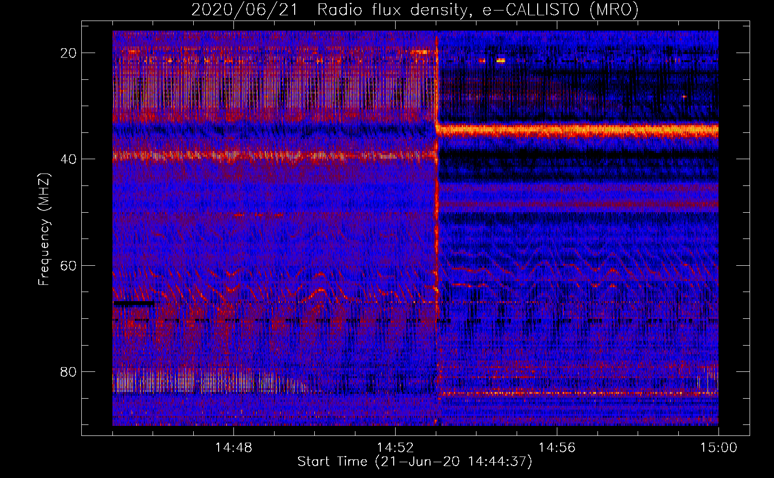
Task: Click the plot title "2020/06/21 Radio flux density, e-CALLISTO (MRO)"
Action: coord(415,10)
